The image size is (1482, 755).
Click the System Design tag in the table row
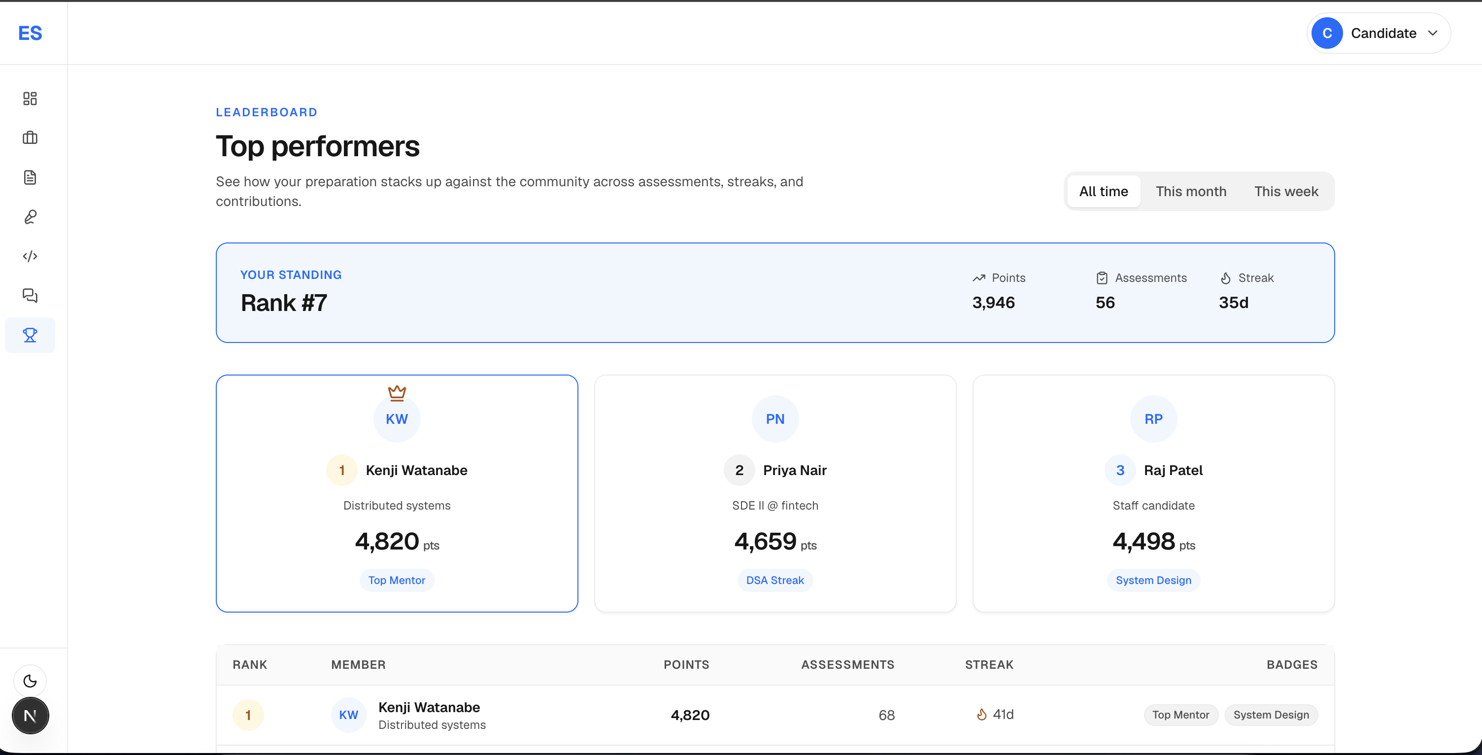pyautogui.click(x=1271, y=715)
